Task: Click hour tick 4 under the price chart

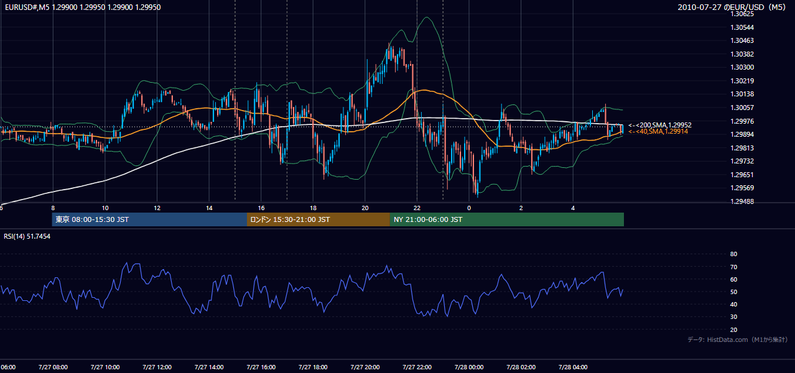Action: [573, 208]
